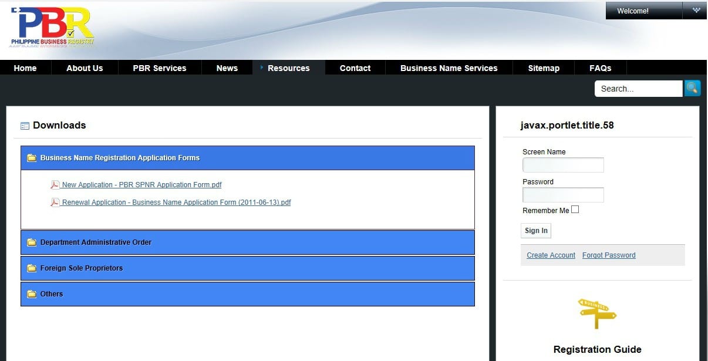
Task: Open the Forgot Password link
Action: 609,255
